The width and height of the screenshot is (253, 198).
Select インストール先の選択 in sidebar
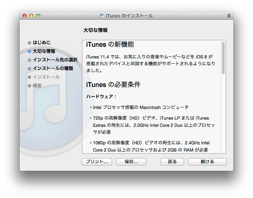55,60
